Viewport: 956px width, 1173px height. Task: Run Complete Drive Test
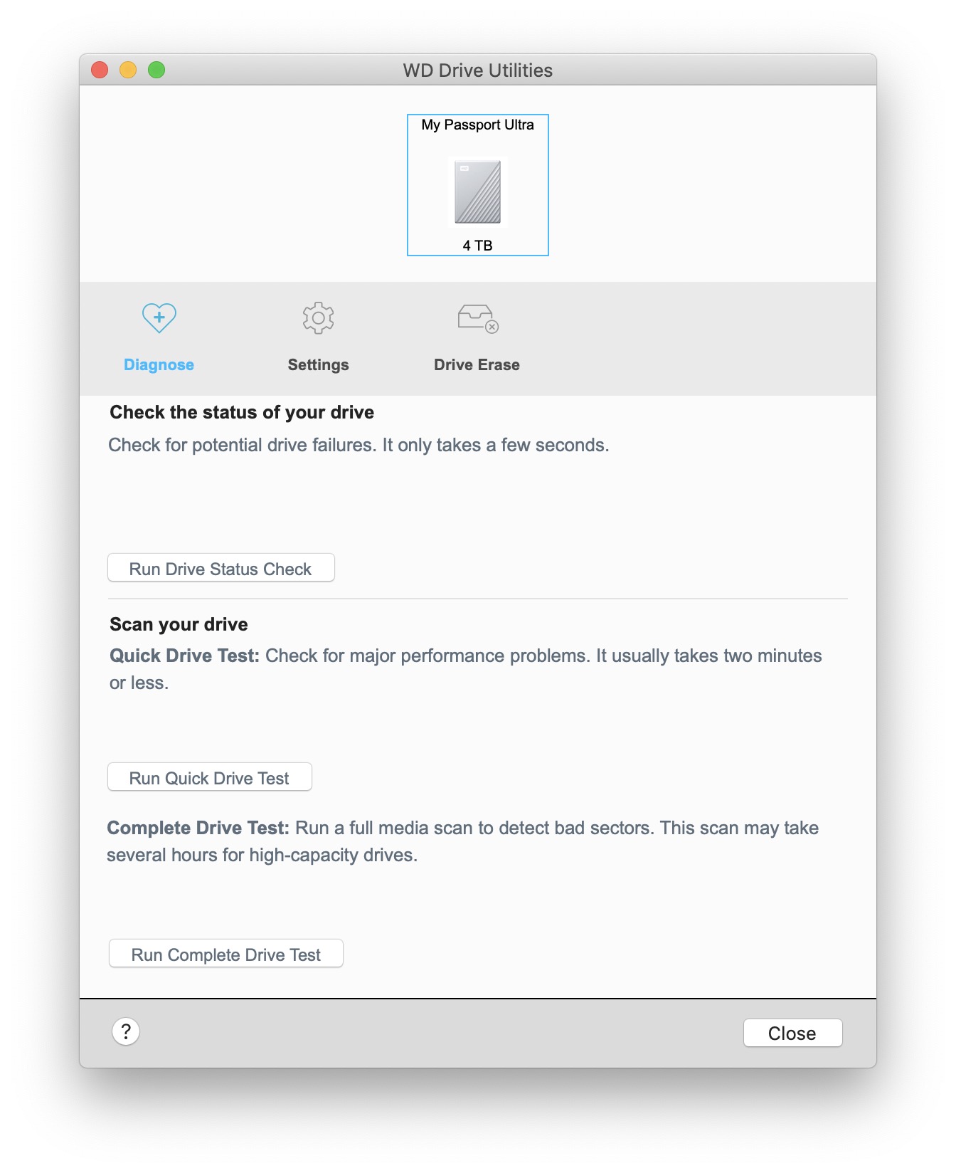click(x=226, y=954)
